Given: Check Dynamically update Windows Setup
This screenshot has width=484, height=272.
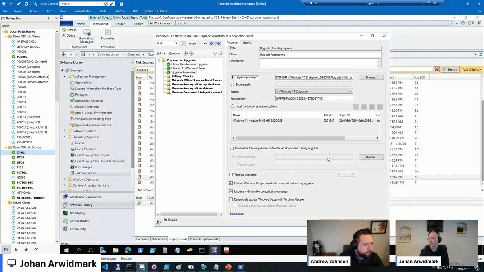Looking at the screenshot, I should pos(232,199).
